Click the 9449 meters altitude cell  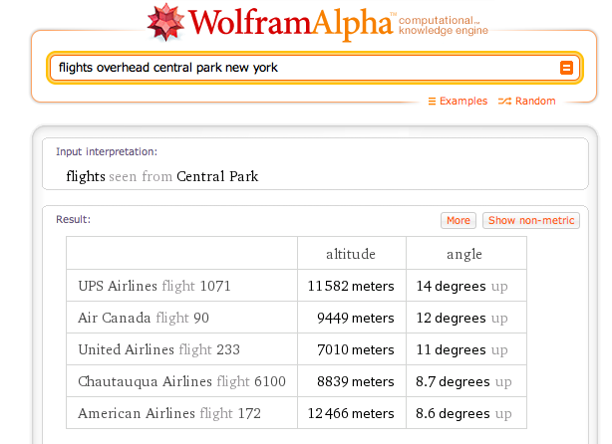coord(351,318)
